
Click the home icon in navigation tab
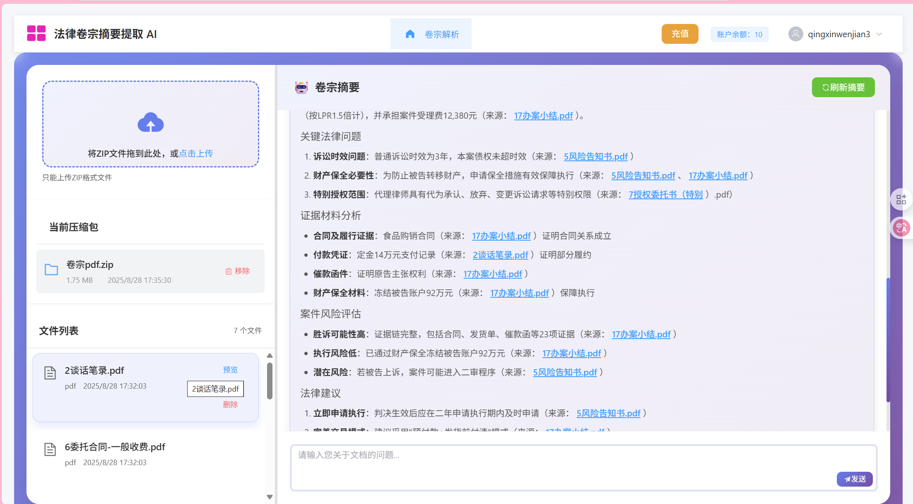tap(410, 34)
